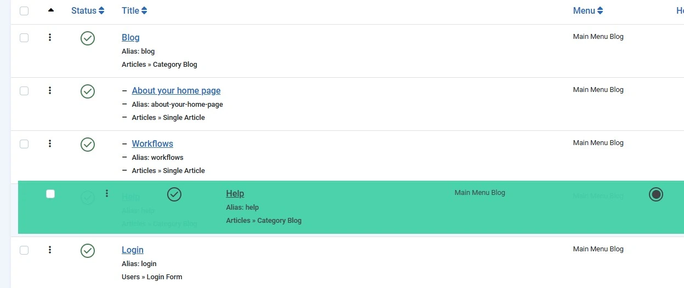684x288 pixels.
Task: Select the Login row checkbox
Action: point(24,250)
